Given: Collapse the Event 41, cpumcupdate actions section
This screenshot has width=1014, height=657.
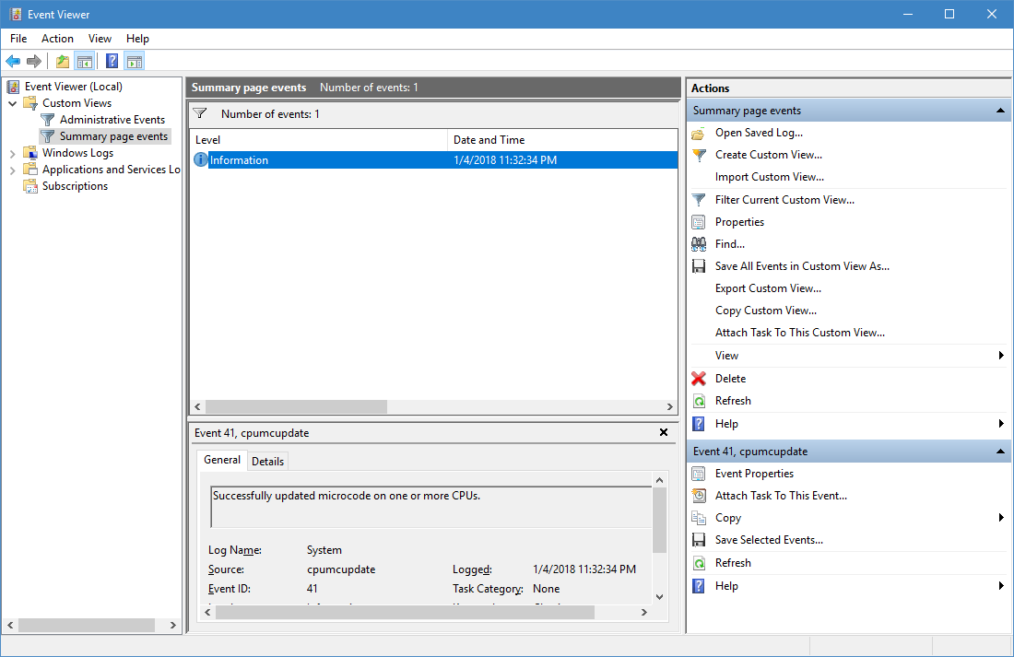Looking at the screenshot, I should pos(1000,452).
